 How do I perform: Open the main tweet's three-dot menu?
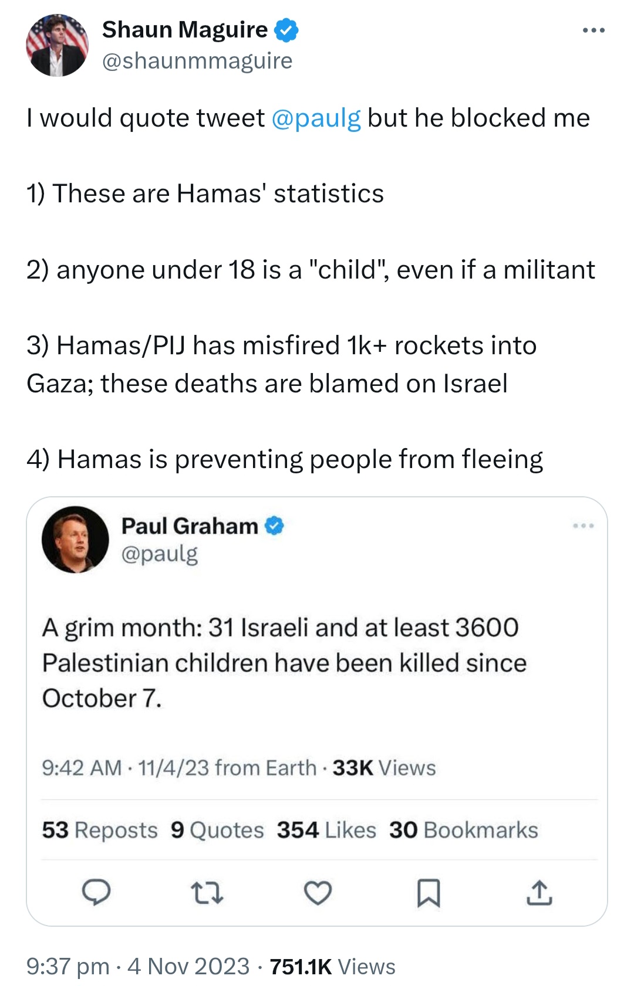tap(593, 30)
